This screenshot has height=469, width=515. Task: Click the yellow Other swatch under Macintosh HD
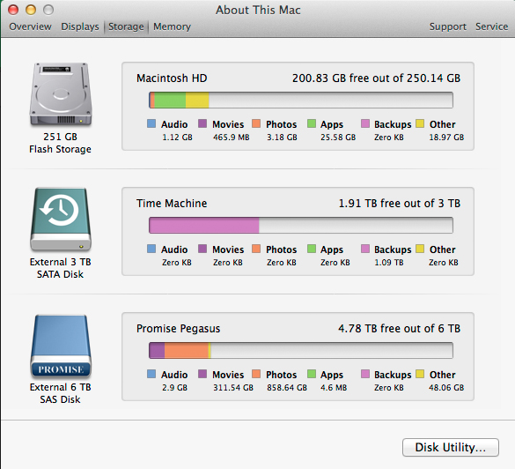[420, 123]
